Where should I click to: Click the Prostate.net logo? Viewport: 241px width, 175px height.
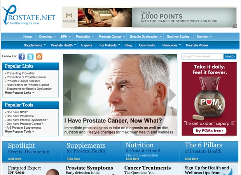[29, 15]
